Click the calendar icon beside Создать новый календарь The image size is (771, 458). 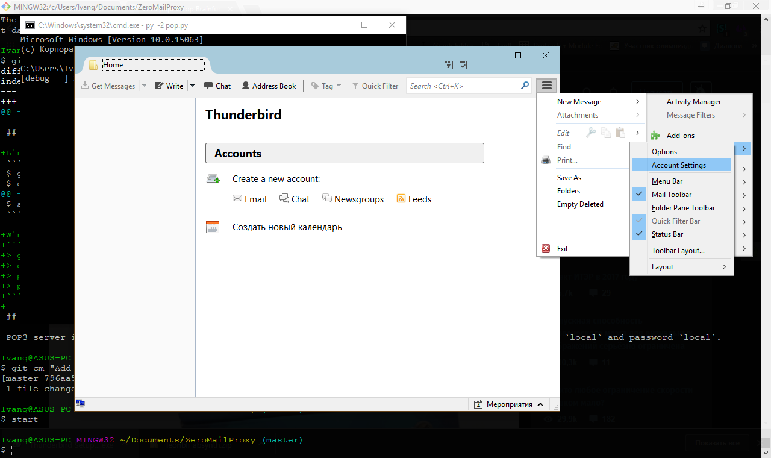(213, 227)
